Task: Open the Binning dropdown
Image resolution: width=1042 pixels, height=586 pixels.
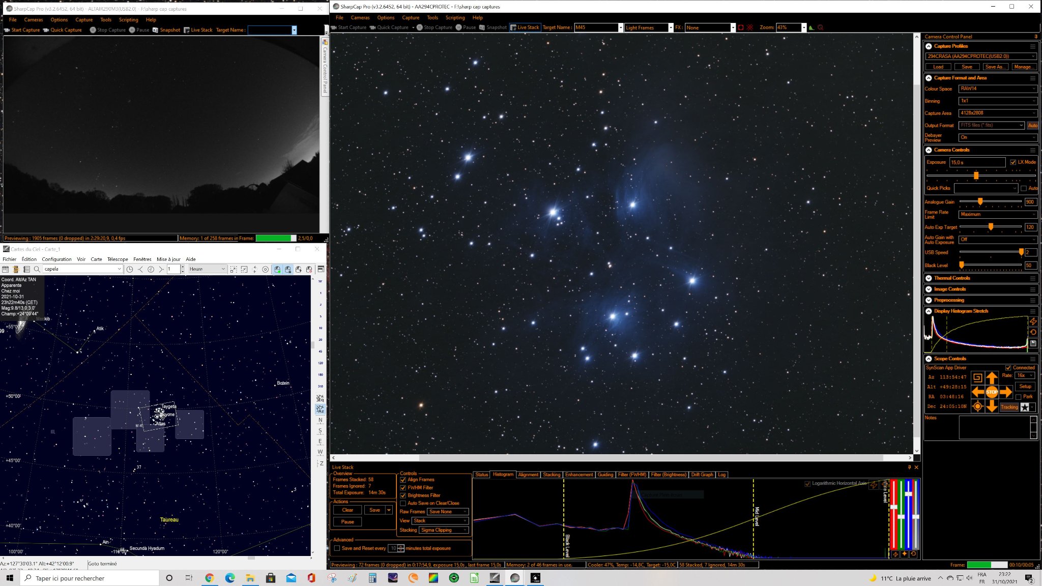Action: (997, 101)
